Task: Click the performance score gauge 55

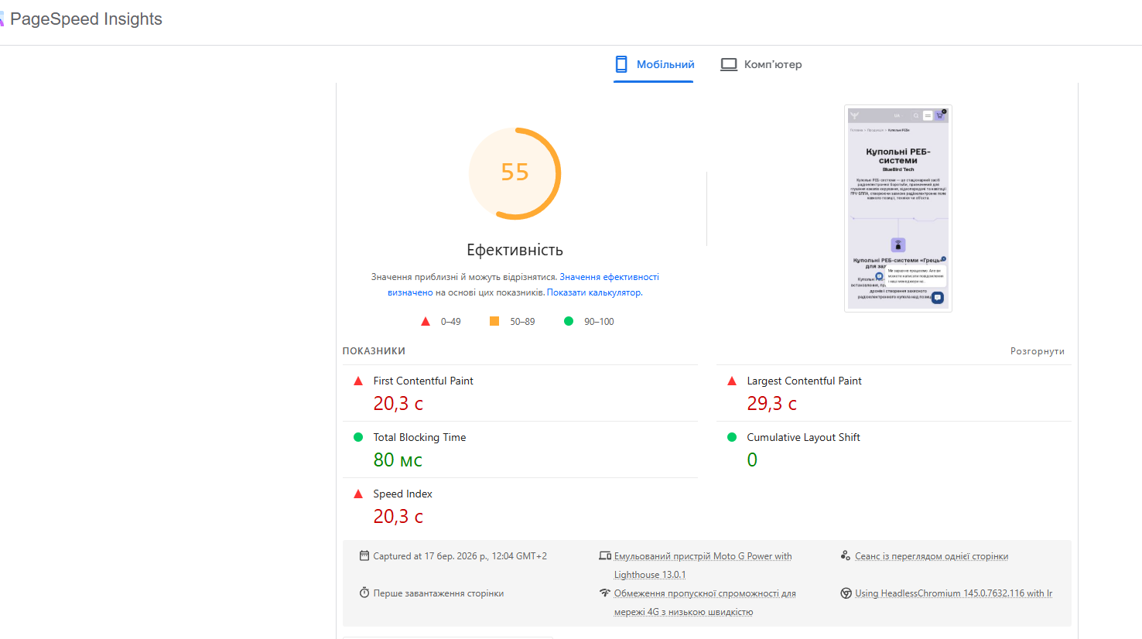Action: click(x=515, y=173)
